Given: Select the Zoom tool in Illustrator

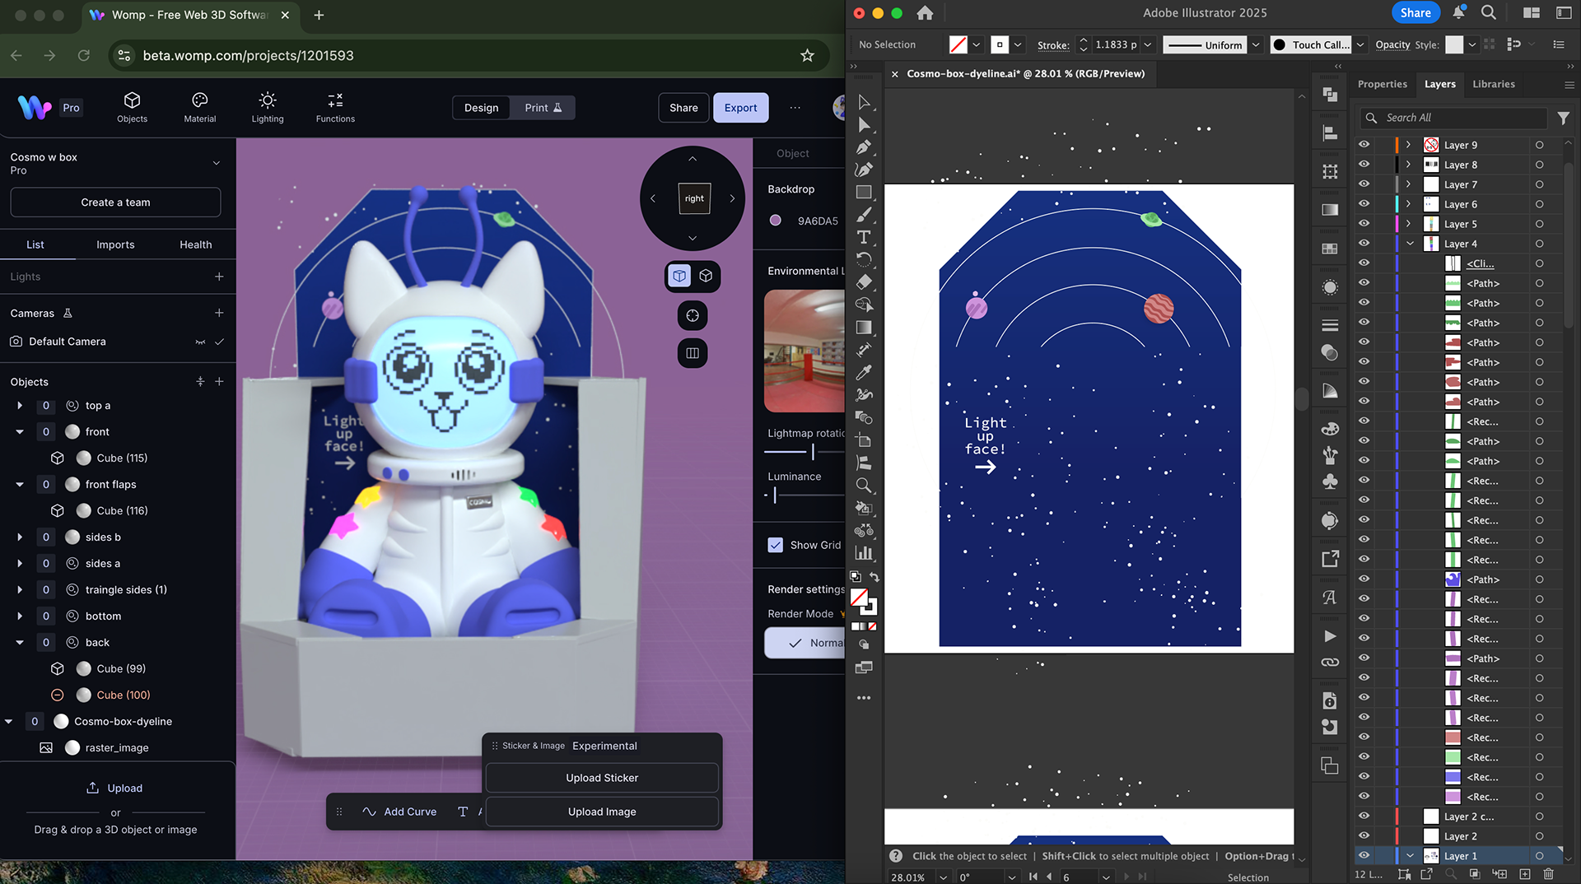Looking at the screenshot, I should (x=864, y=486).
